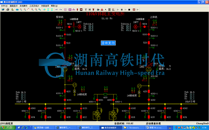This screenshot has height=130, width=209.
Task: Open the 帮助 menu
Action: coord(54,6)
